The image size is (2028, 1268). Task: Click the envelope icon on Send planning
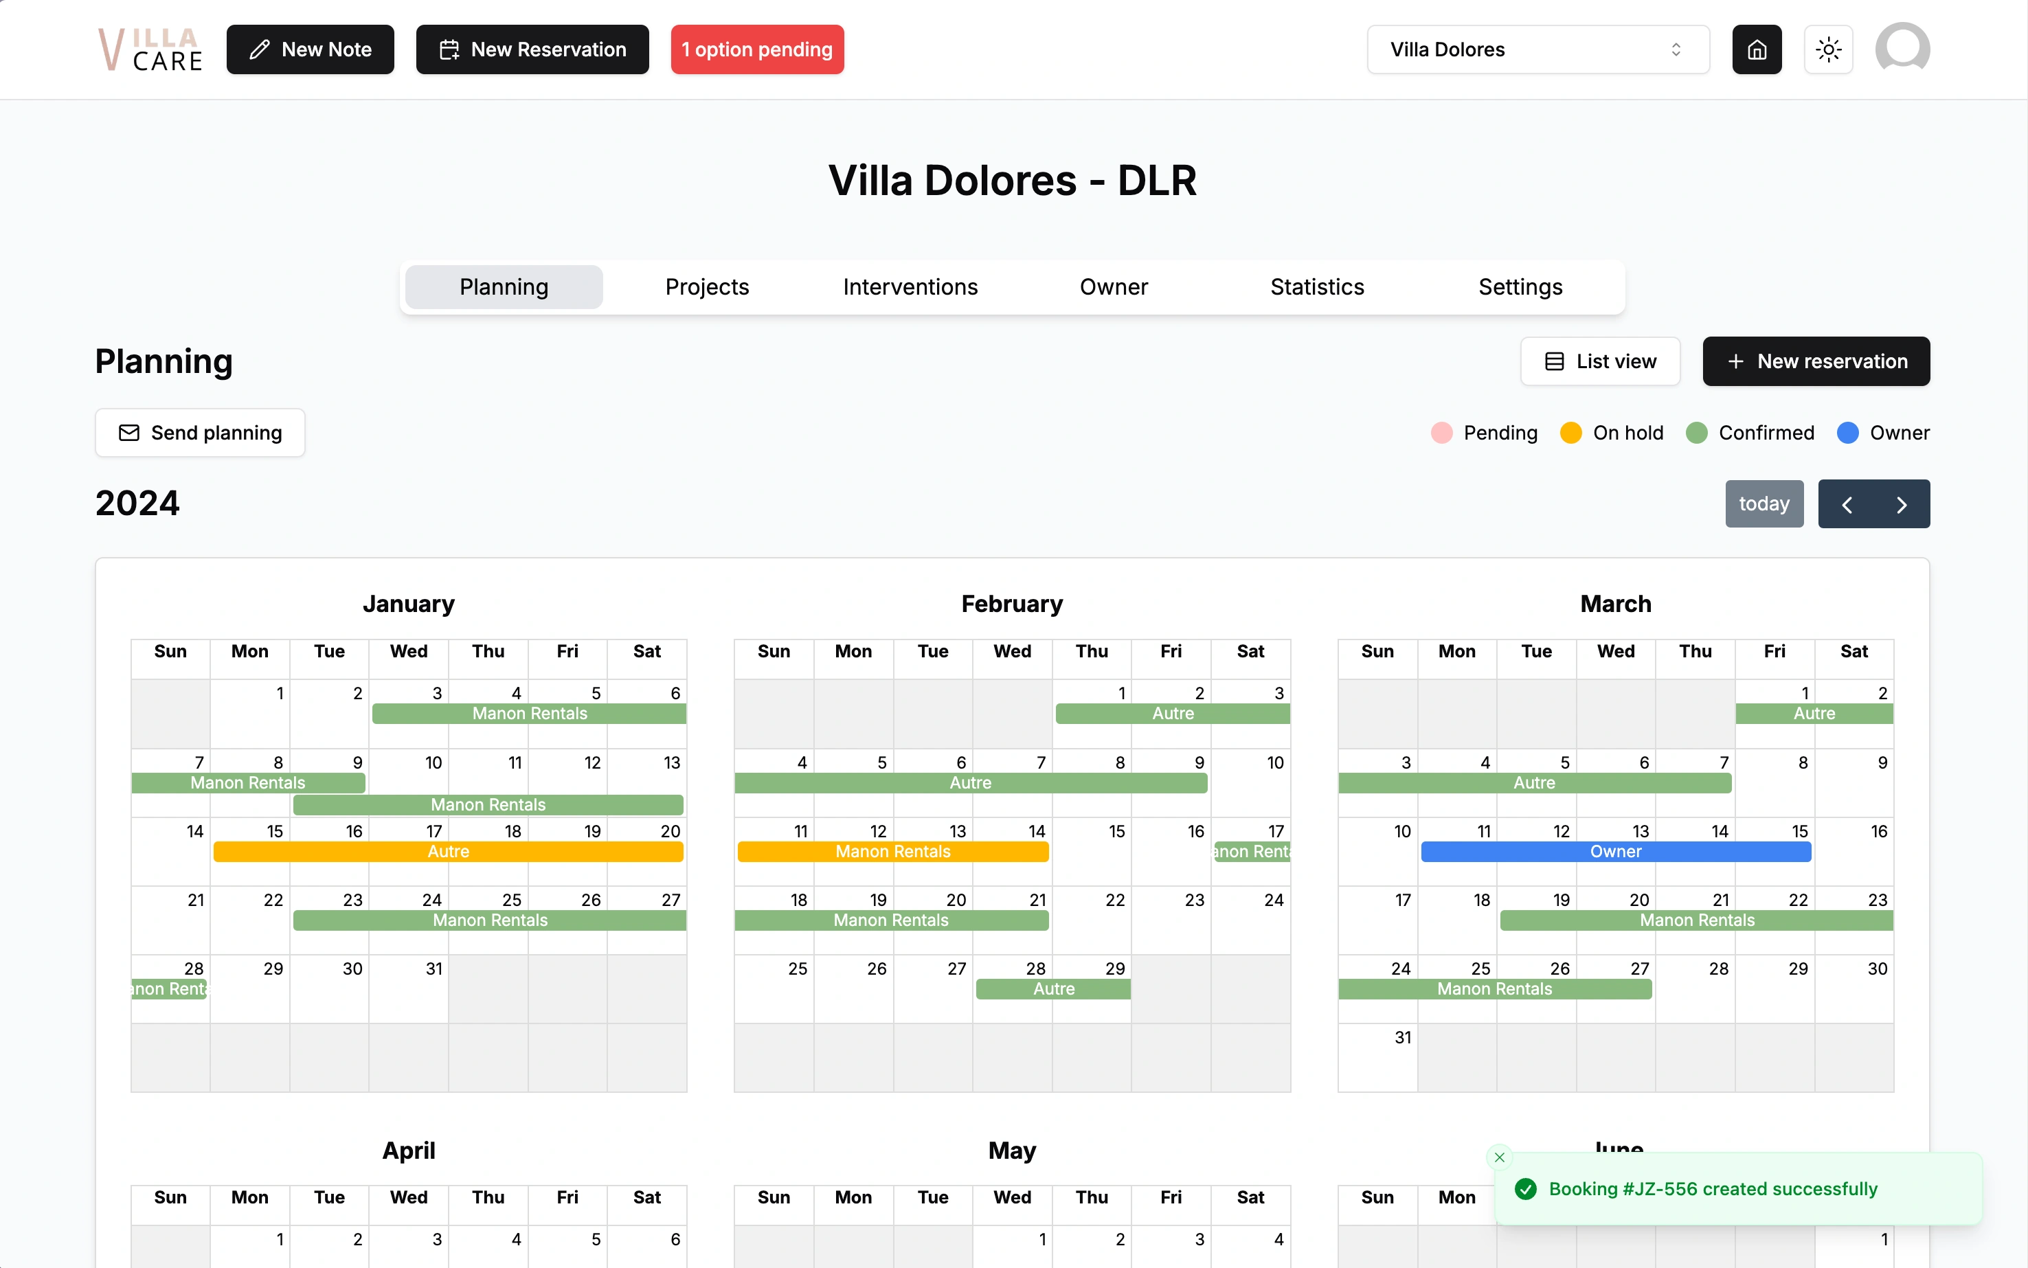pyautogui.click(x=128, y=433)
